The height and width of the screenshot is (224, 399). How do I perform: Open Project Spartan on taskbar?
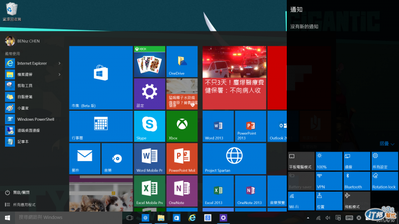click(x=145, y=218)
